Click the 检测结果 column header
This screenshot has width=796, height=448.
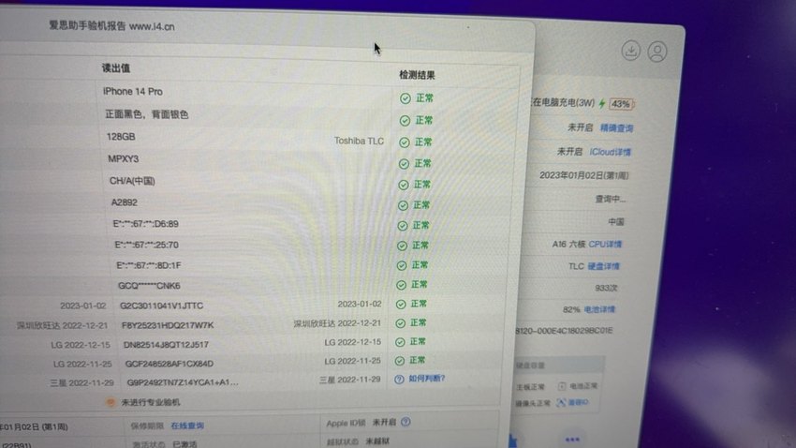tap(417, 75)
